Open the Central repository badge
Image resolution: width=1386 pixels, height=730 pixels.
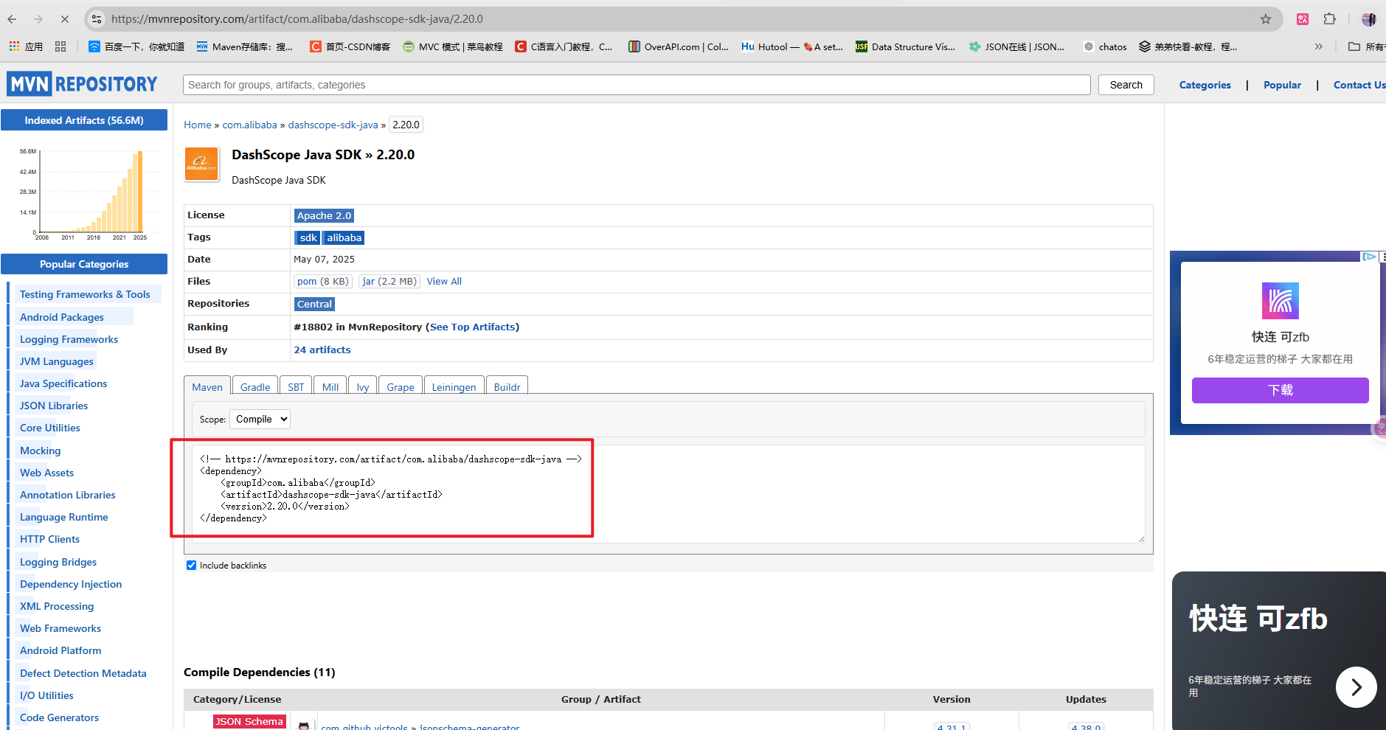[315, 304]
